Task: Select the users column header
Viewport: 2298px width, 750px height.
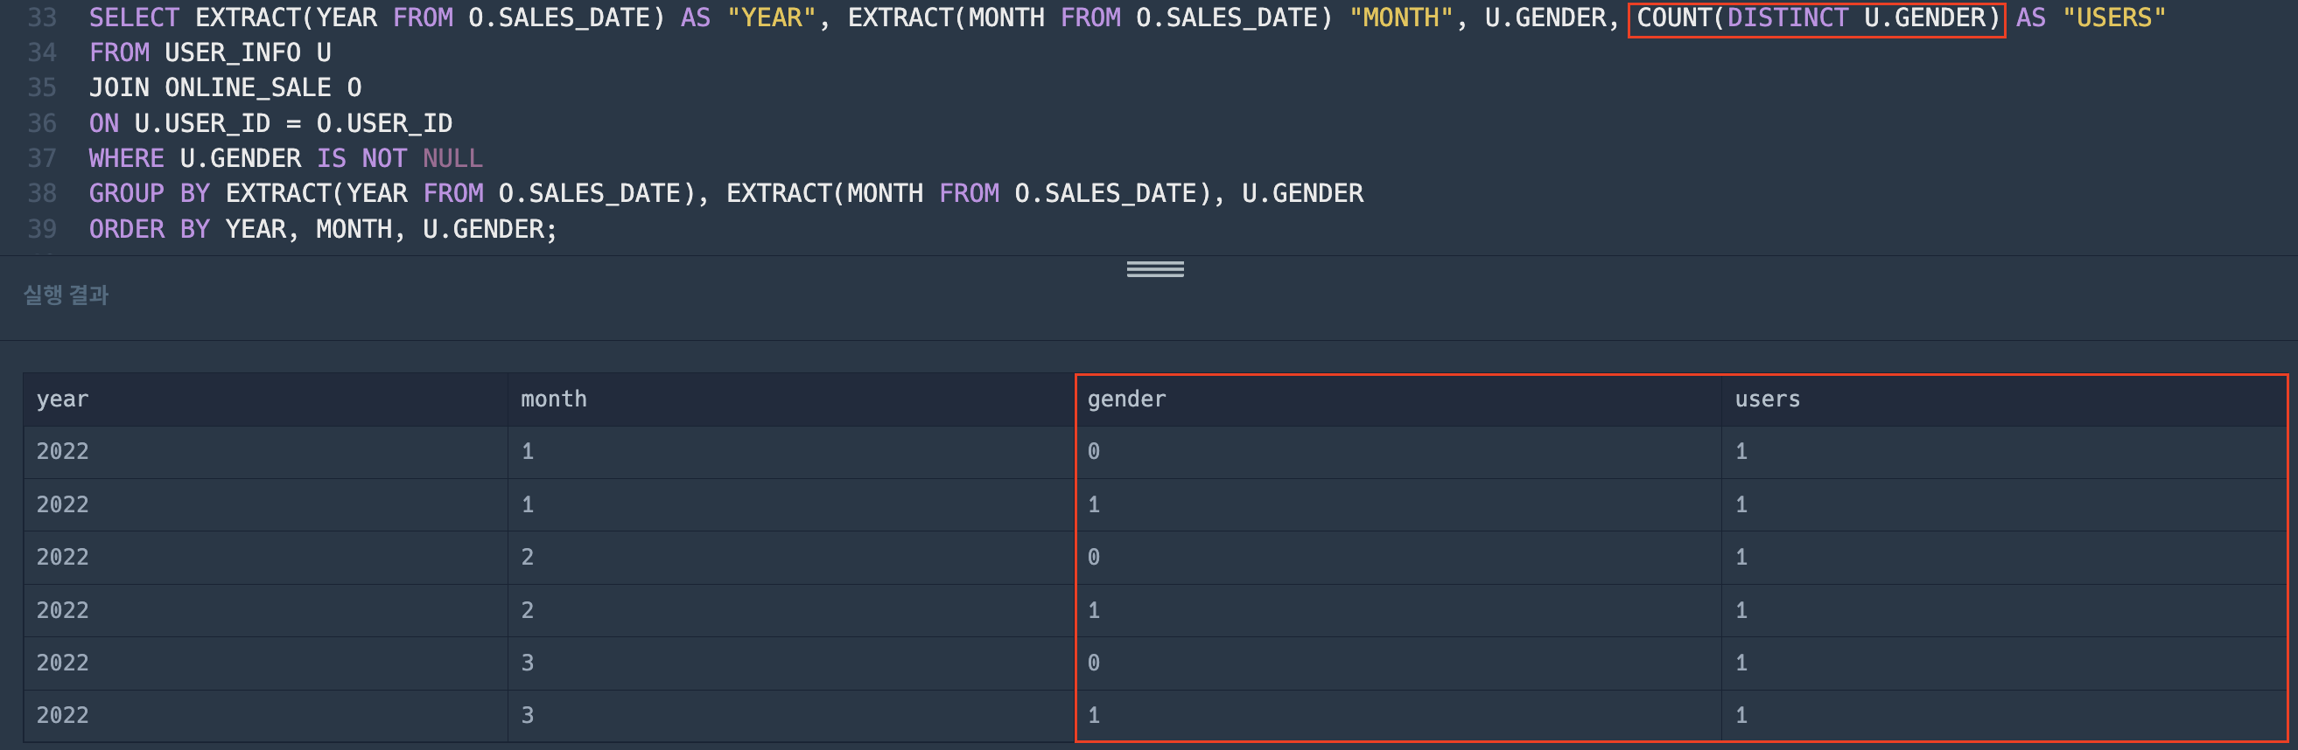Action: click(x=2004, y=399)
